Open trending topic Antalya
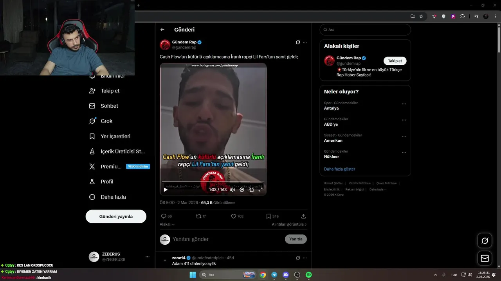The height and width of the screenshot is (281, 501). coord(331,108)
